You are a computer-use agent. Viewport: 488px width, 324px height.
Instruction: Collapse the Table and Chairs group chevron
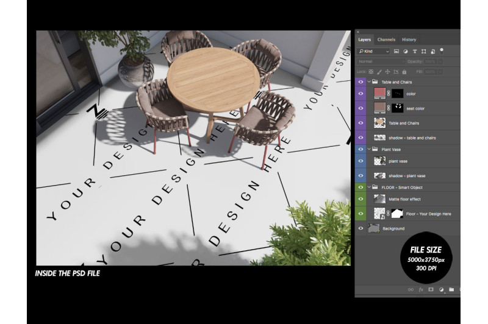pyautogui.click(x=369, y=82)
